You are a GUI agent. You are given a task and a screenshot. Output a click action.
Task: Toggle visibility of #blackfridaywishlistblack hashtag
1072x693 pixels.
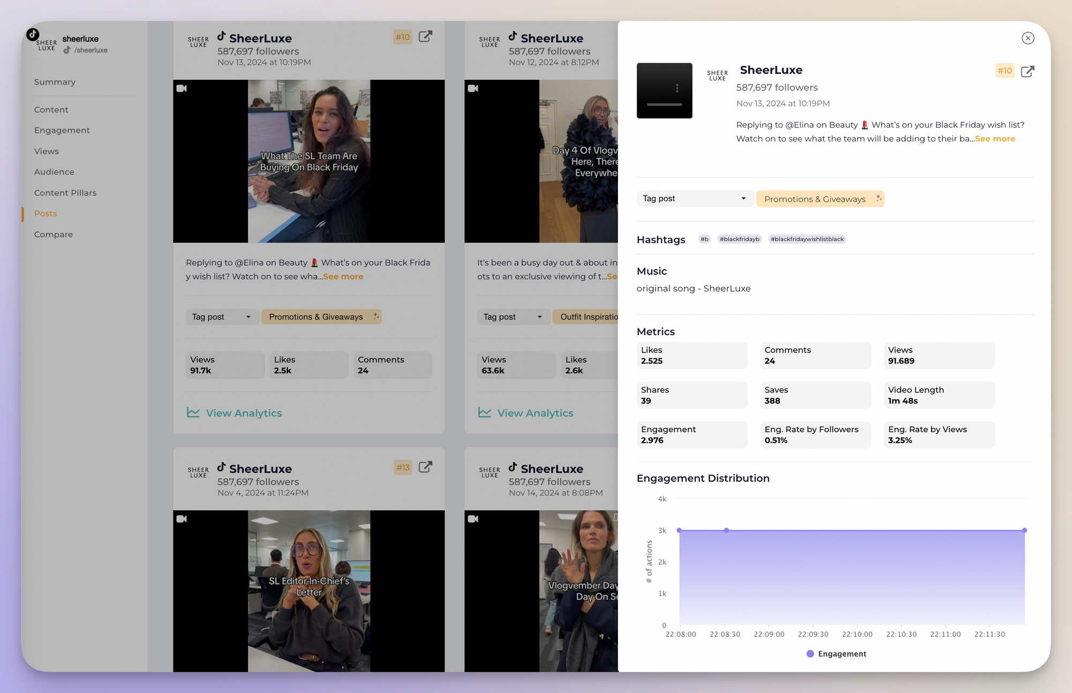click(x=807, y=239)
